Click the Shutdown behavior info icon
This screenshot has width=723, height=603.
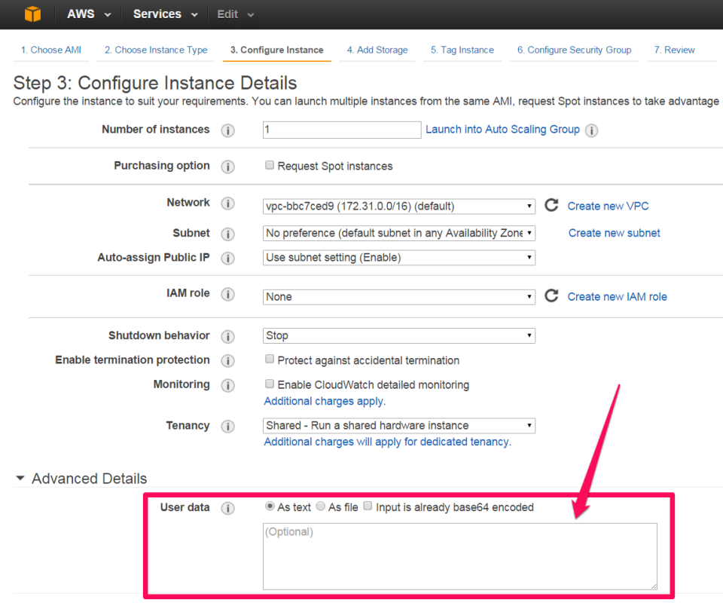point(227,337)
